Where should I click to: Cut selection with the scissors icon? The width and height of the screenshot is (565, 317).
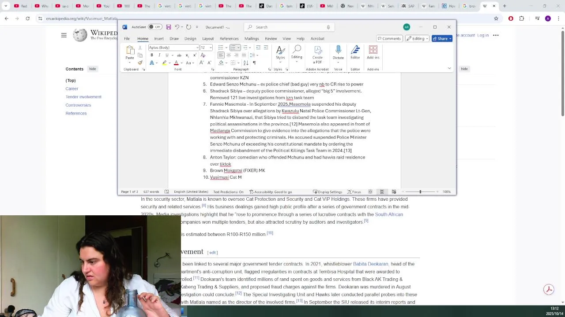pyautogui.click(x=140, y=48)
